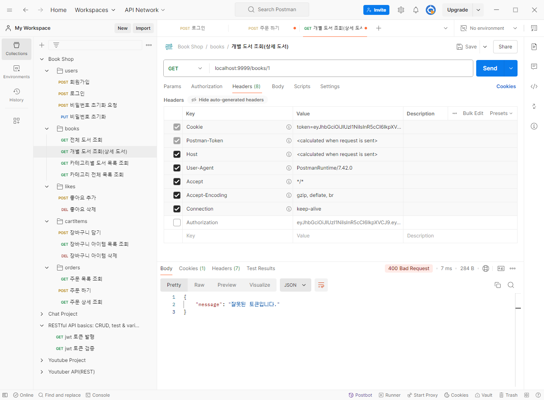Open the JSON response format dropdown
544x400 pixels.
[x=295, y=285]
